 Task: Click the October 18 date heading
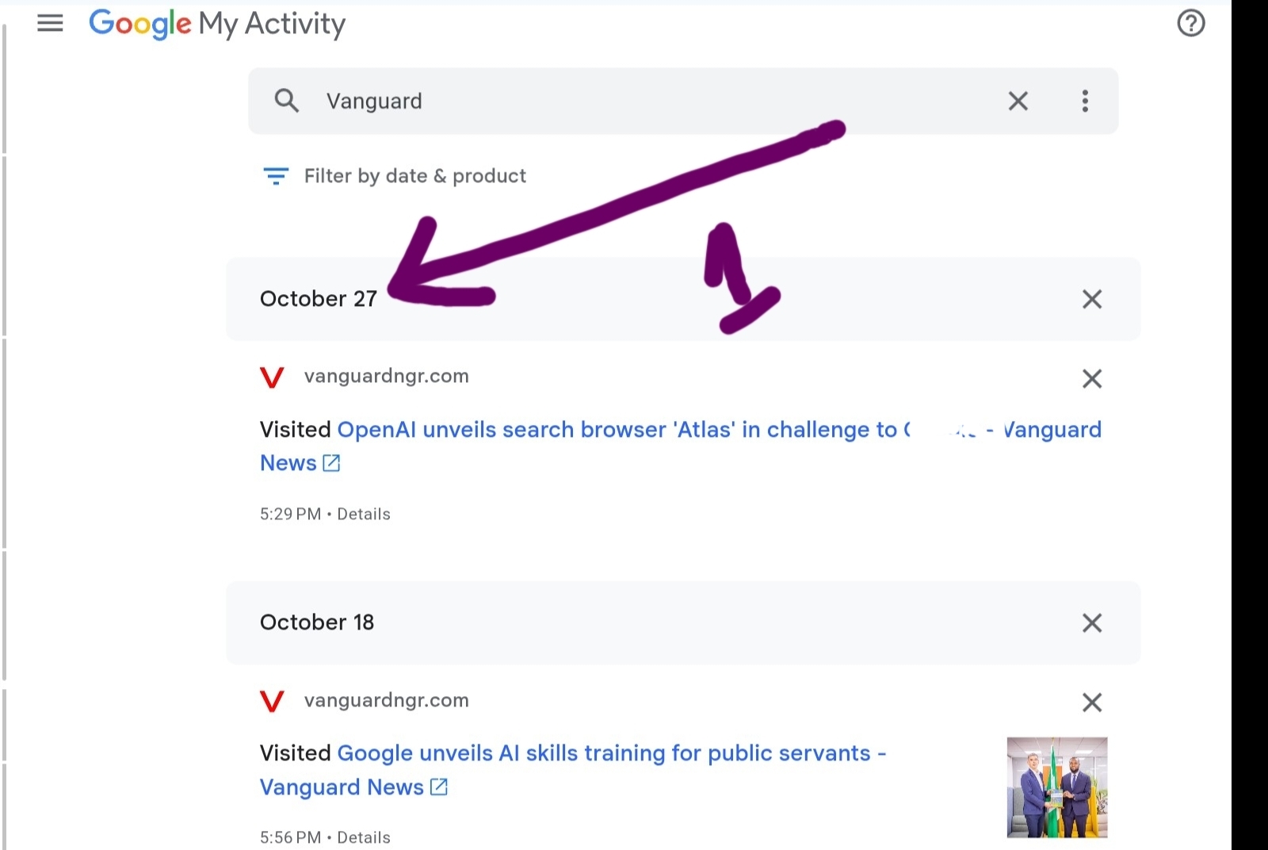click(x=317, y=622)
